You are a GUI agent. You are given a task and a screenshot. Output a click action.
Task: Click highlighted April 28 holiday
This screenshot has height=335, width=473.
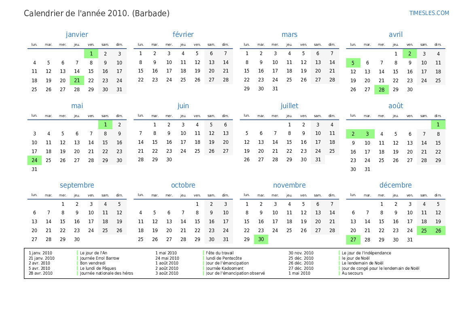pos(381,90)
